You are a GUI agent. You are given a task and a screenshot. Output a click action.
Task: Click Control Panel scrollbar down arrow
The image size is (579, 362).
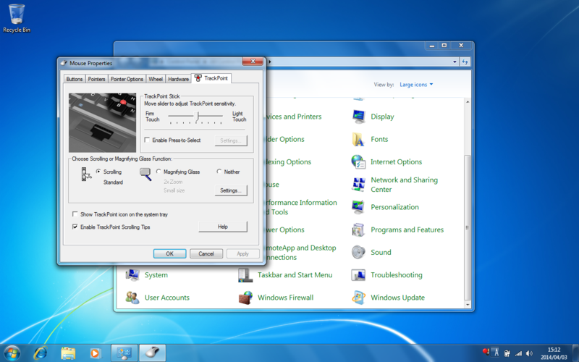pos(468,305)
